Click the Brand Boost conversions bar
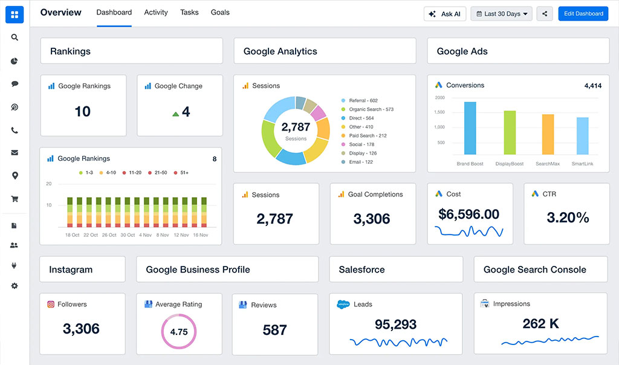This screenshot has width=619, height=365. pos(470,128)
